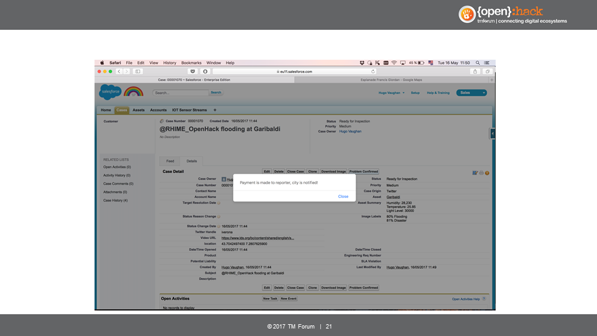Click the US flag input source icon

pos(430,63)
